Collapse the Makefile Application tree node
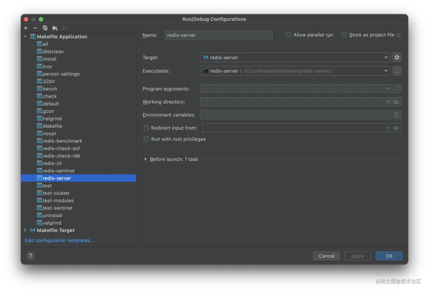This screenshot has height=292, width=429. (25, 37)
